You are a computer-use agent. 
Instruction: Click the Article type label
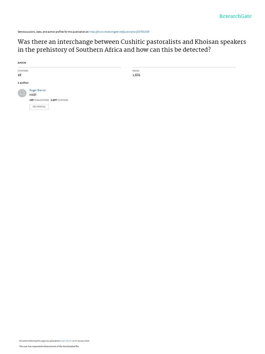point(22,63)
